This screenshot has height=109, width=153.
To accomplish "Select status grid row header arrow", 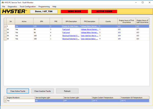I will point(5,101).
